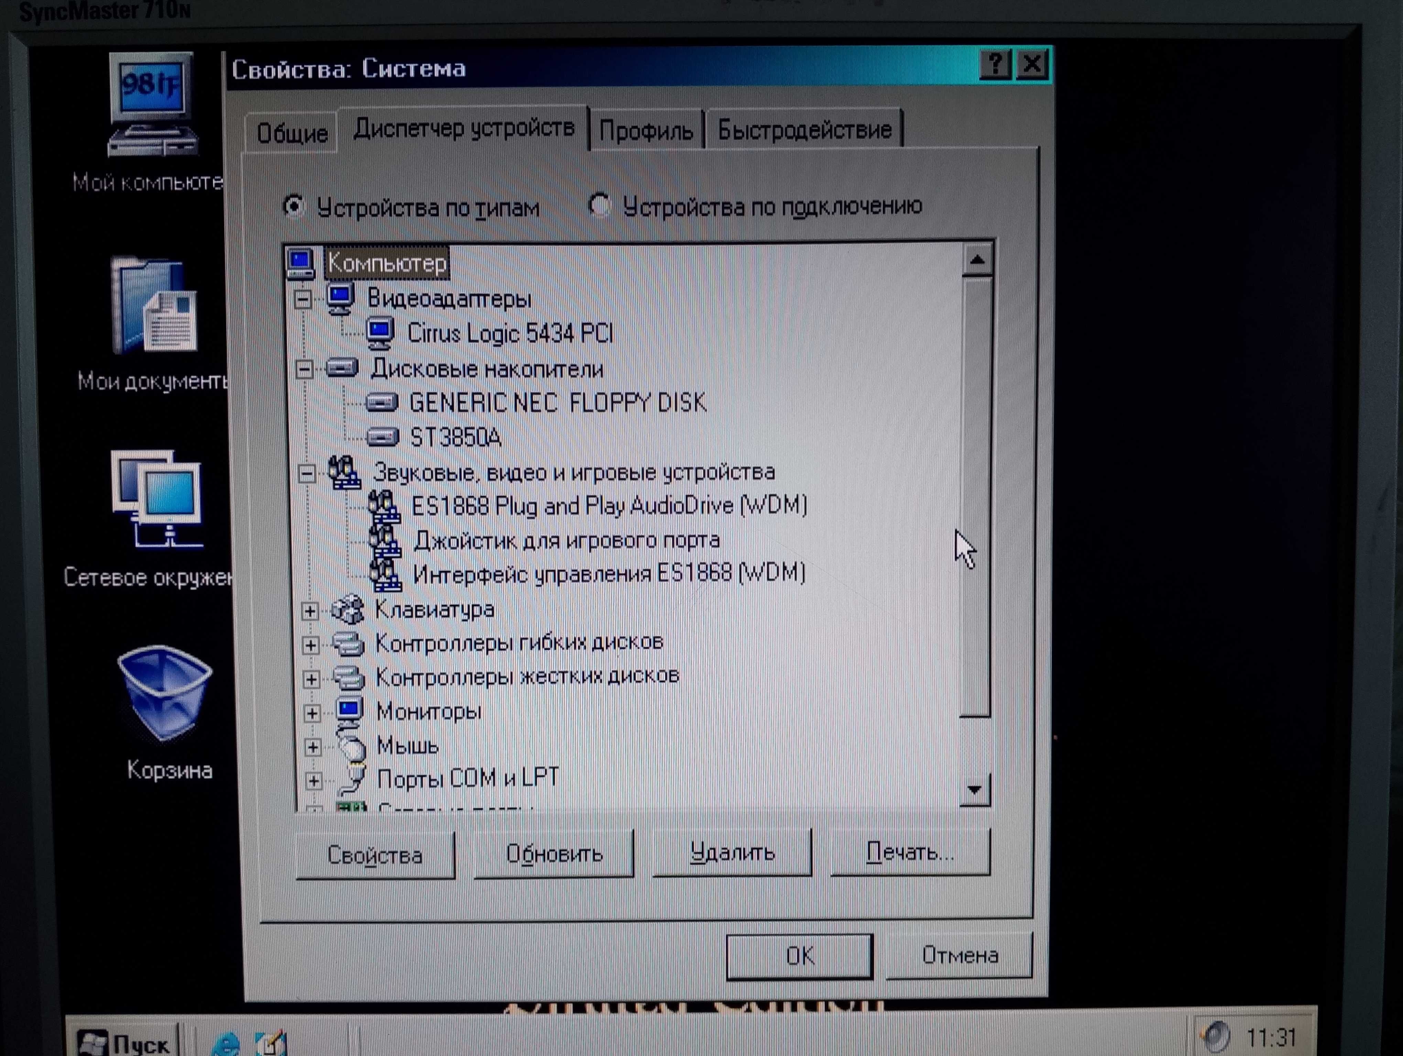This screenshot has height=1056, width=1403.
Task: Click the Обновить button
Action: [x=554, y=854]
